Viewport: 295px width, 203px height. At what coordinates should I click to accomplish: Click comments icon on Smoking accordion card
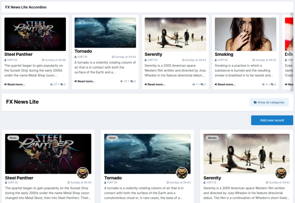272,84
